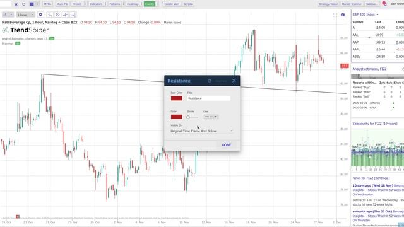Open the Auto Fib tool
This screenshot has height=227, width=404.
point(62,4)
